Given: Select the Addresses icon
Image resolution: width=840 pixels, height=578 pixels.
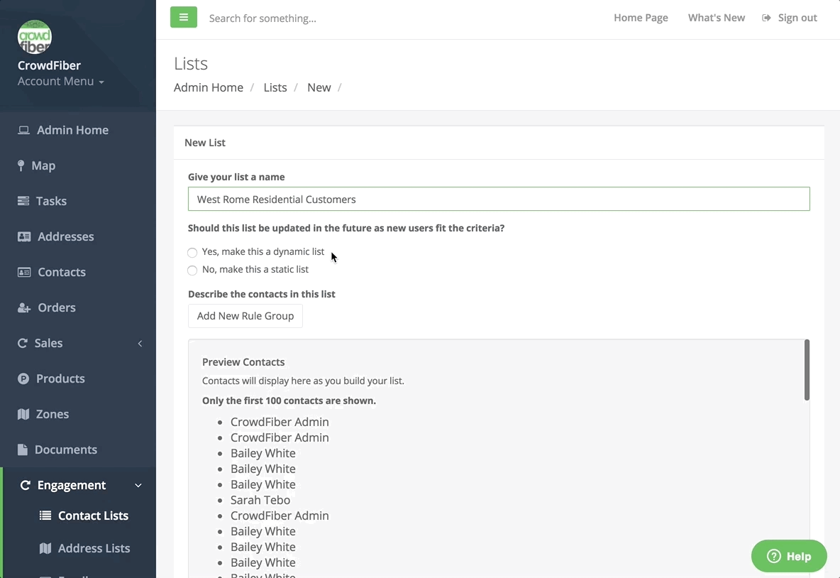Looking at the screenshot, I should (23, 236).
